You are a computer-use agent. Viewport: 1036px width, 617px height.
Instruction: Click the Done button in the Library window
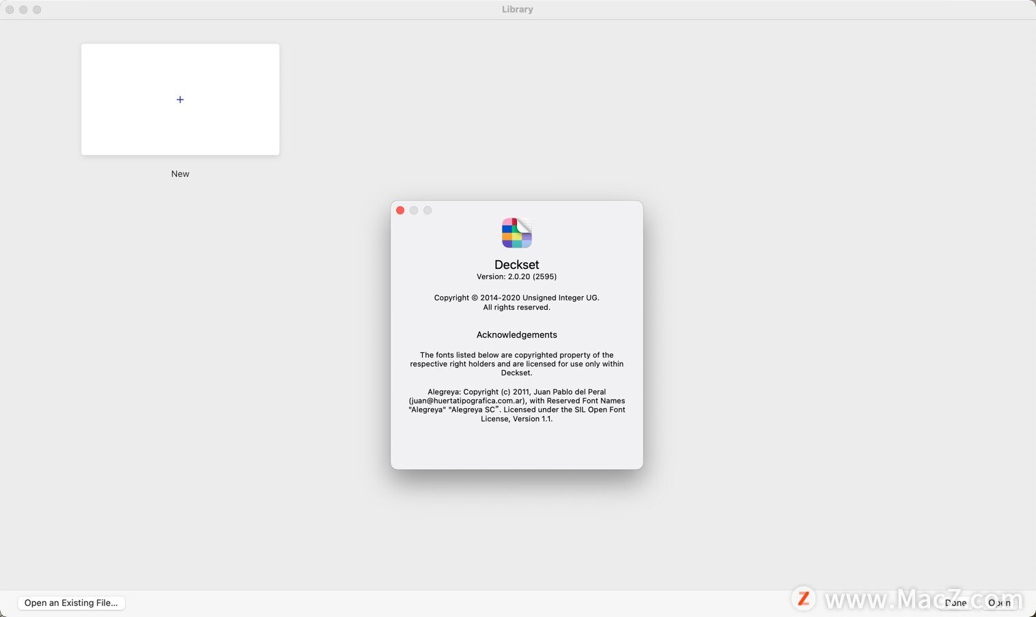[x=955, y=603]
